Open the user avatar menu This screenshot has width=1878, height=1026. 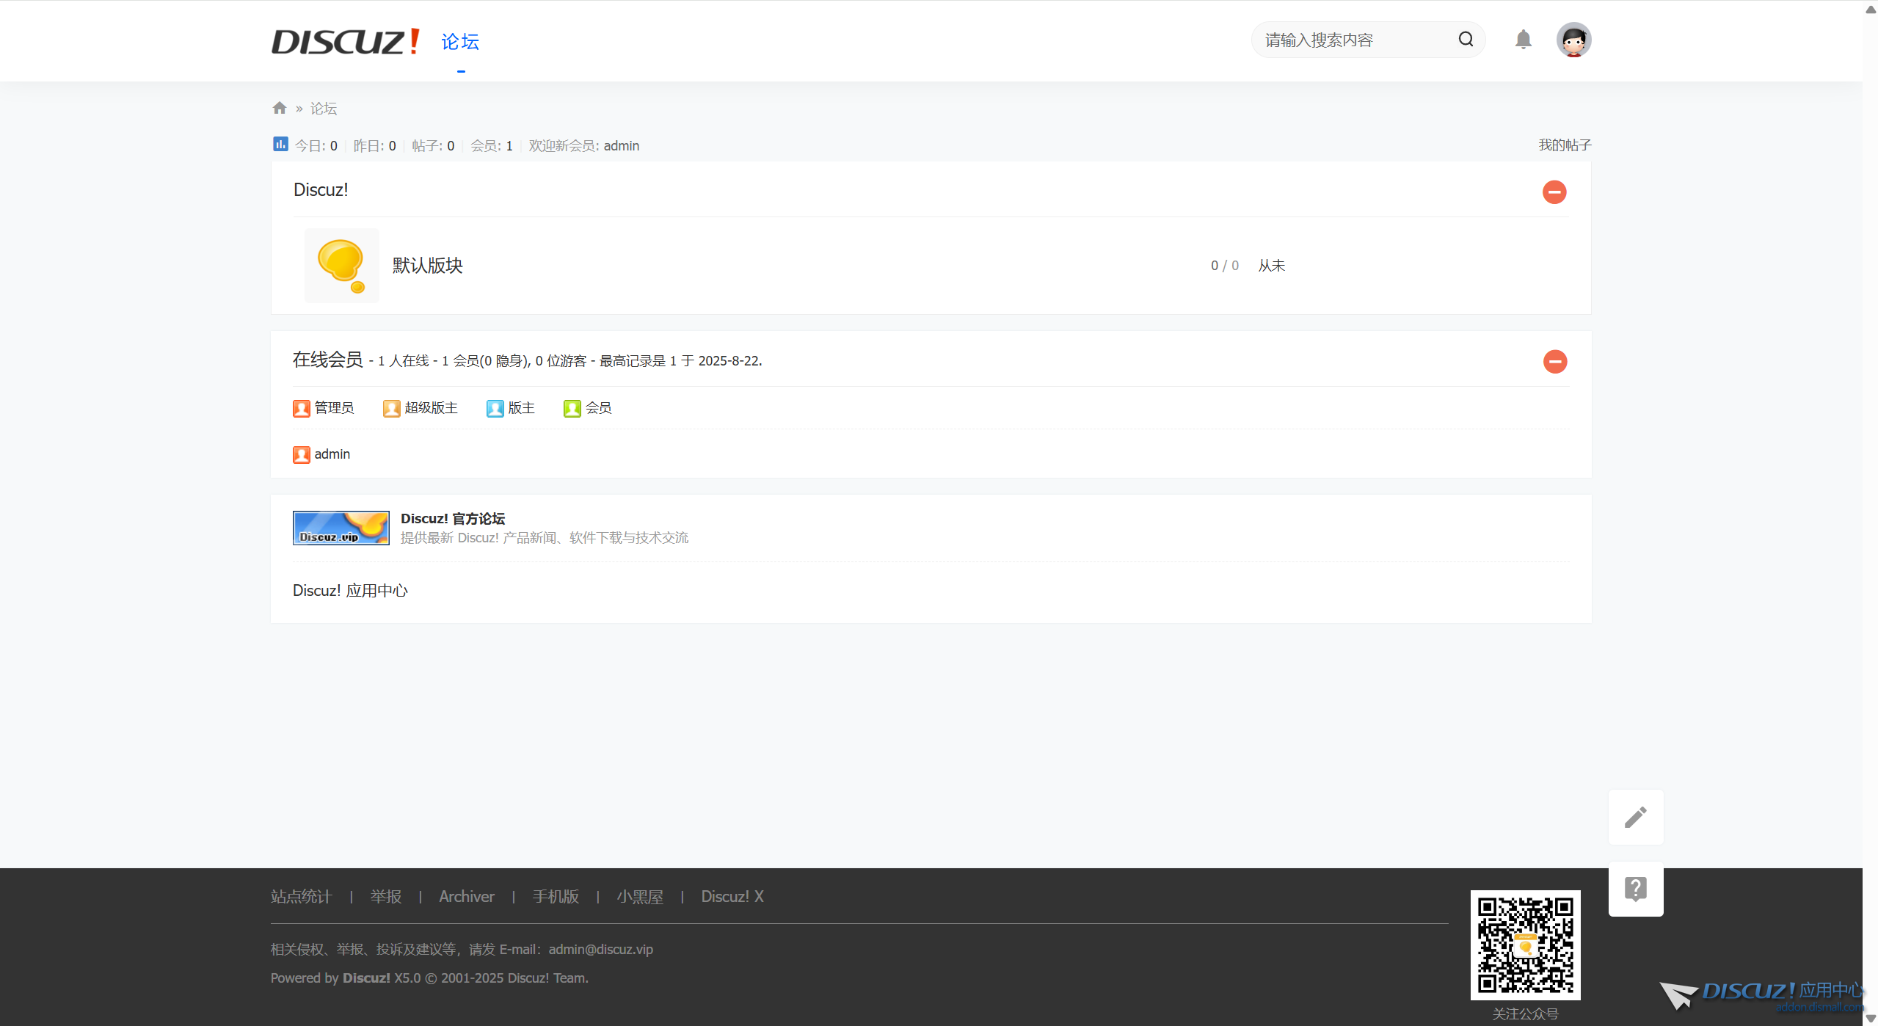pyautogui.click(x=1573, y=40)
